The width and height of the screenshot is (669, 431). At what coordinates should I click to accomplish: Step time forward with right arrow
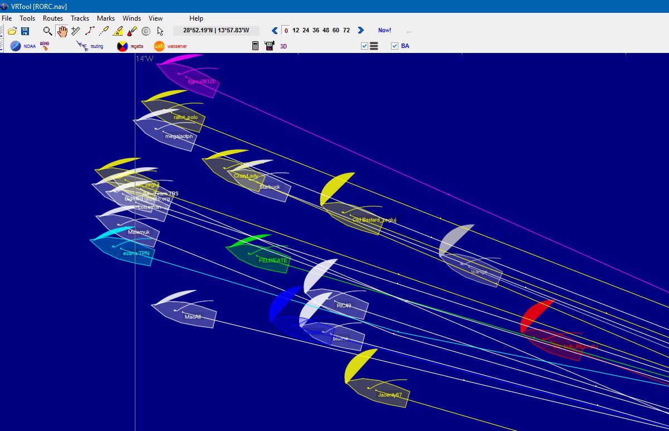pos(360,30)
